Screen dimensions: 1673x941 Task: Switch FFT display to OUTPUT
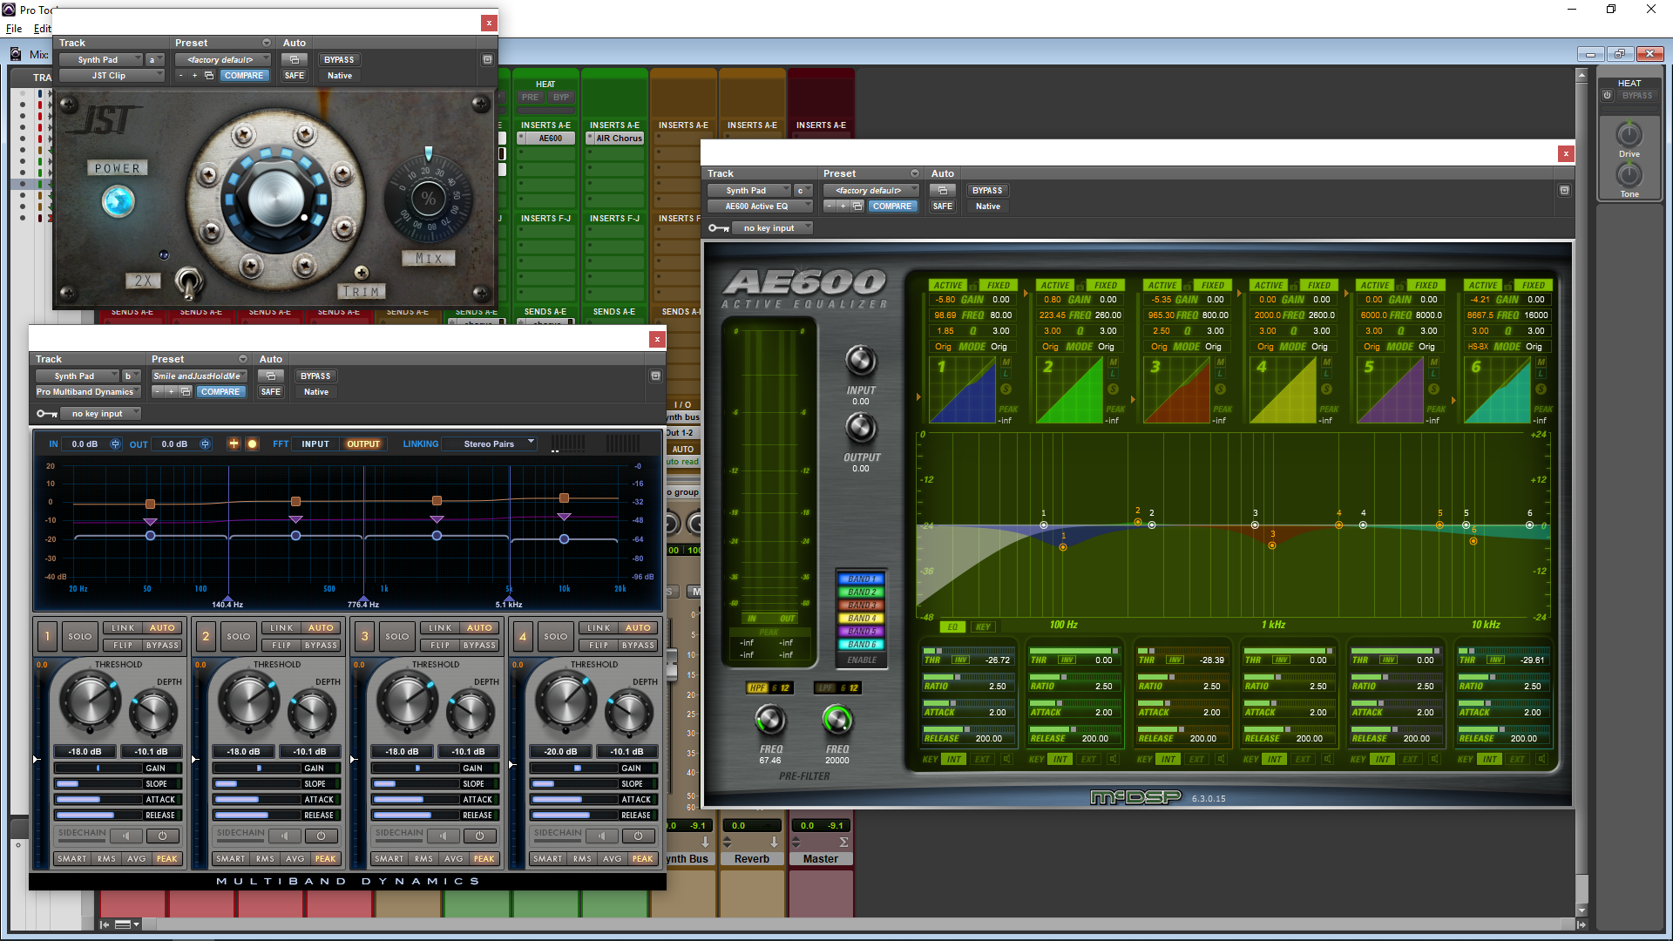pos(363,444)
